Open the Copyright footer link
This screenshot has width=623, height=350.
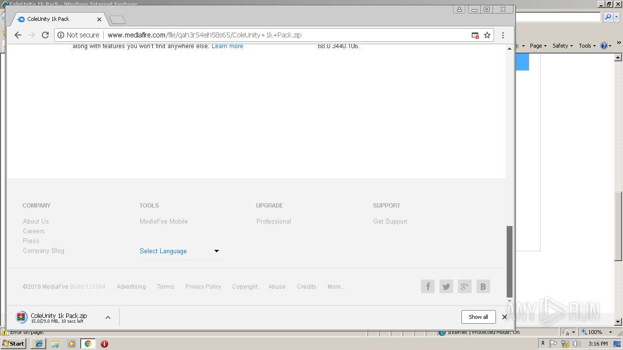(x=245, y=287)
